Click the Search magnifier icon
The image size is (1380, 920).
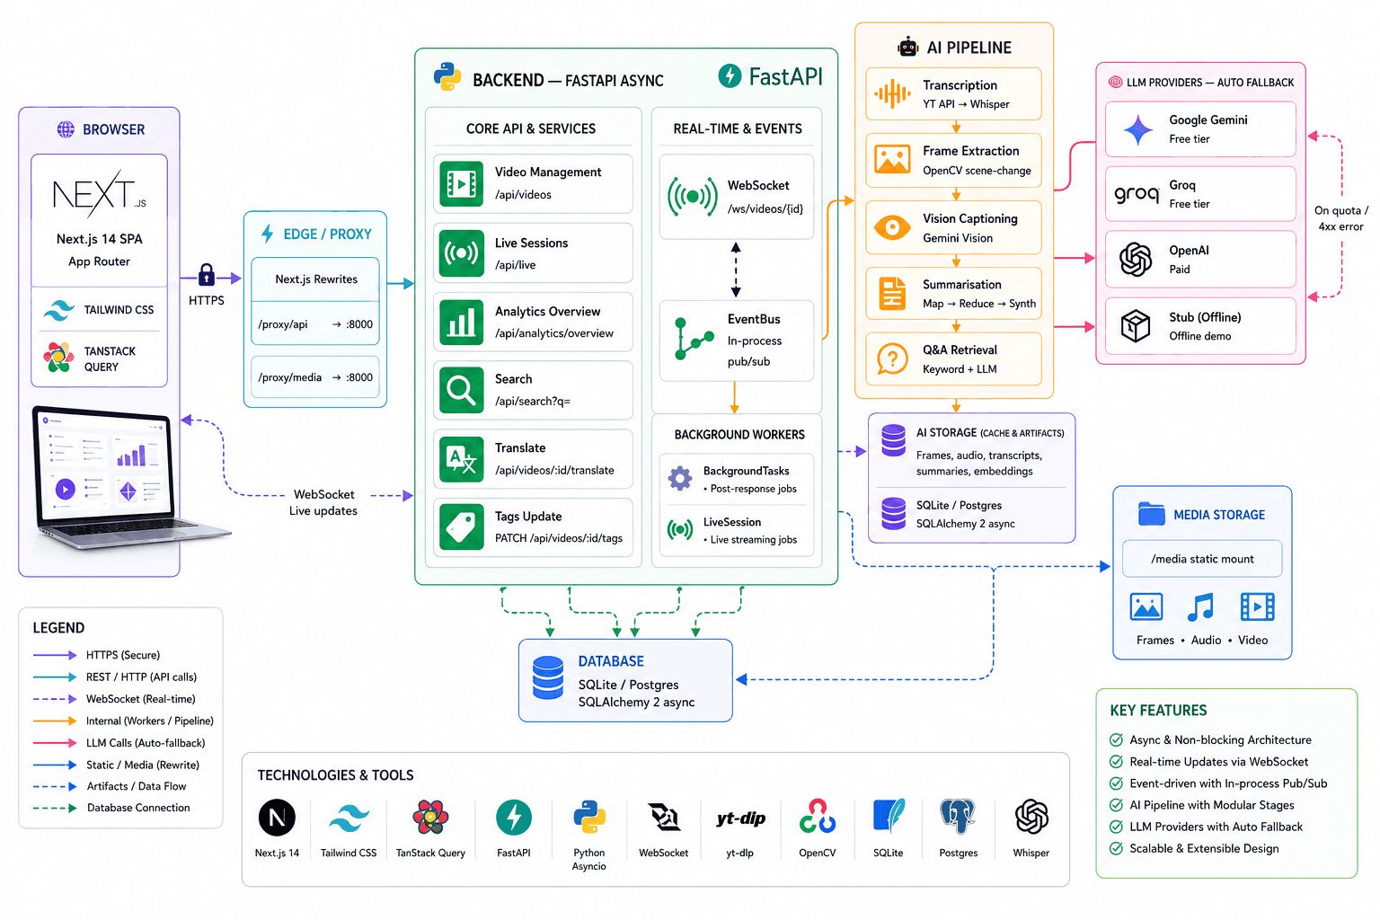[461, 391]
